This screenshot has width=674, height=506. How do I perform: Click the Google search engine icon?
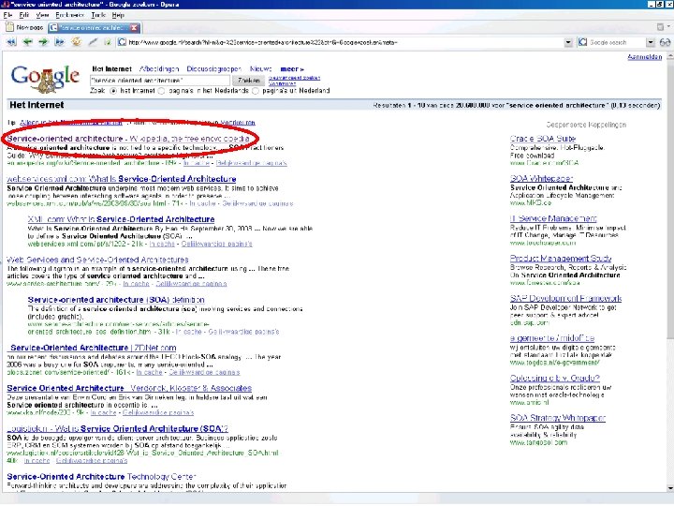tap(583, 42)
